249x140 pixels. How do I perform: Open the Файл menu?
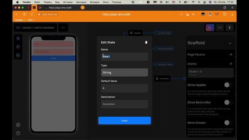[37, 2]
